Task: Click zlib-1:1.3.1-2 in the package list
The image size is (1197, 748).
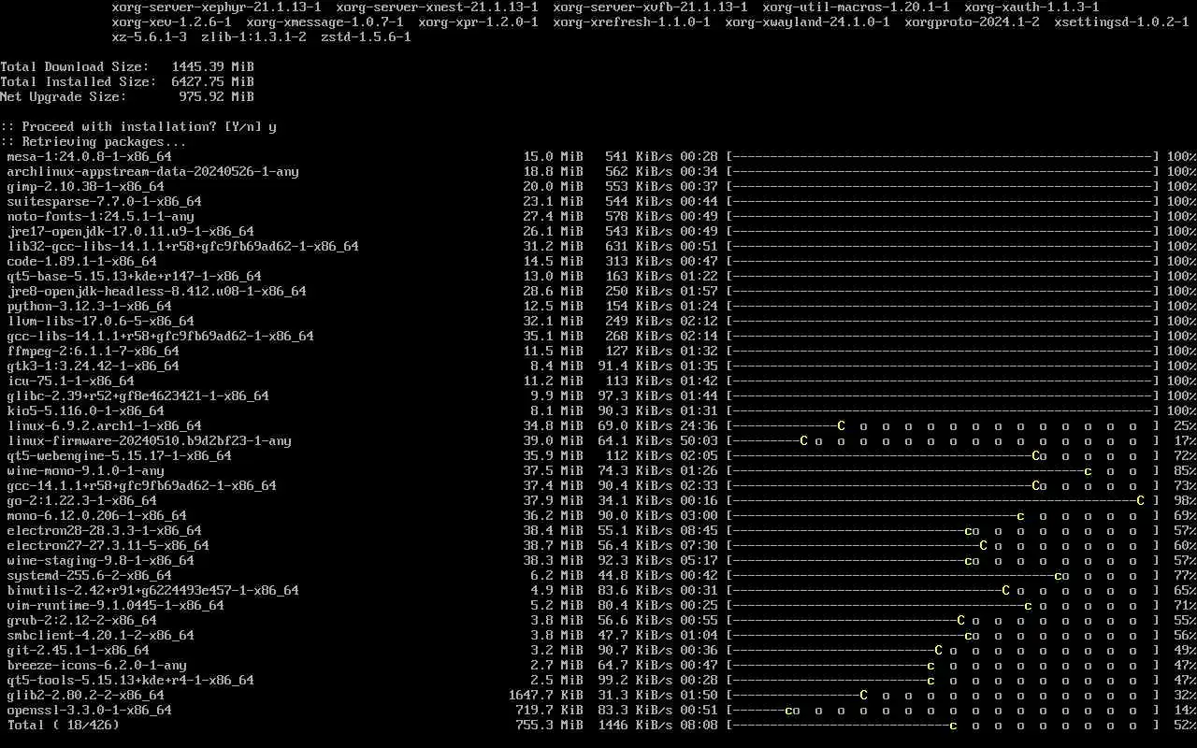Action: point(253,37)
